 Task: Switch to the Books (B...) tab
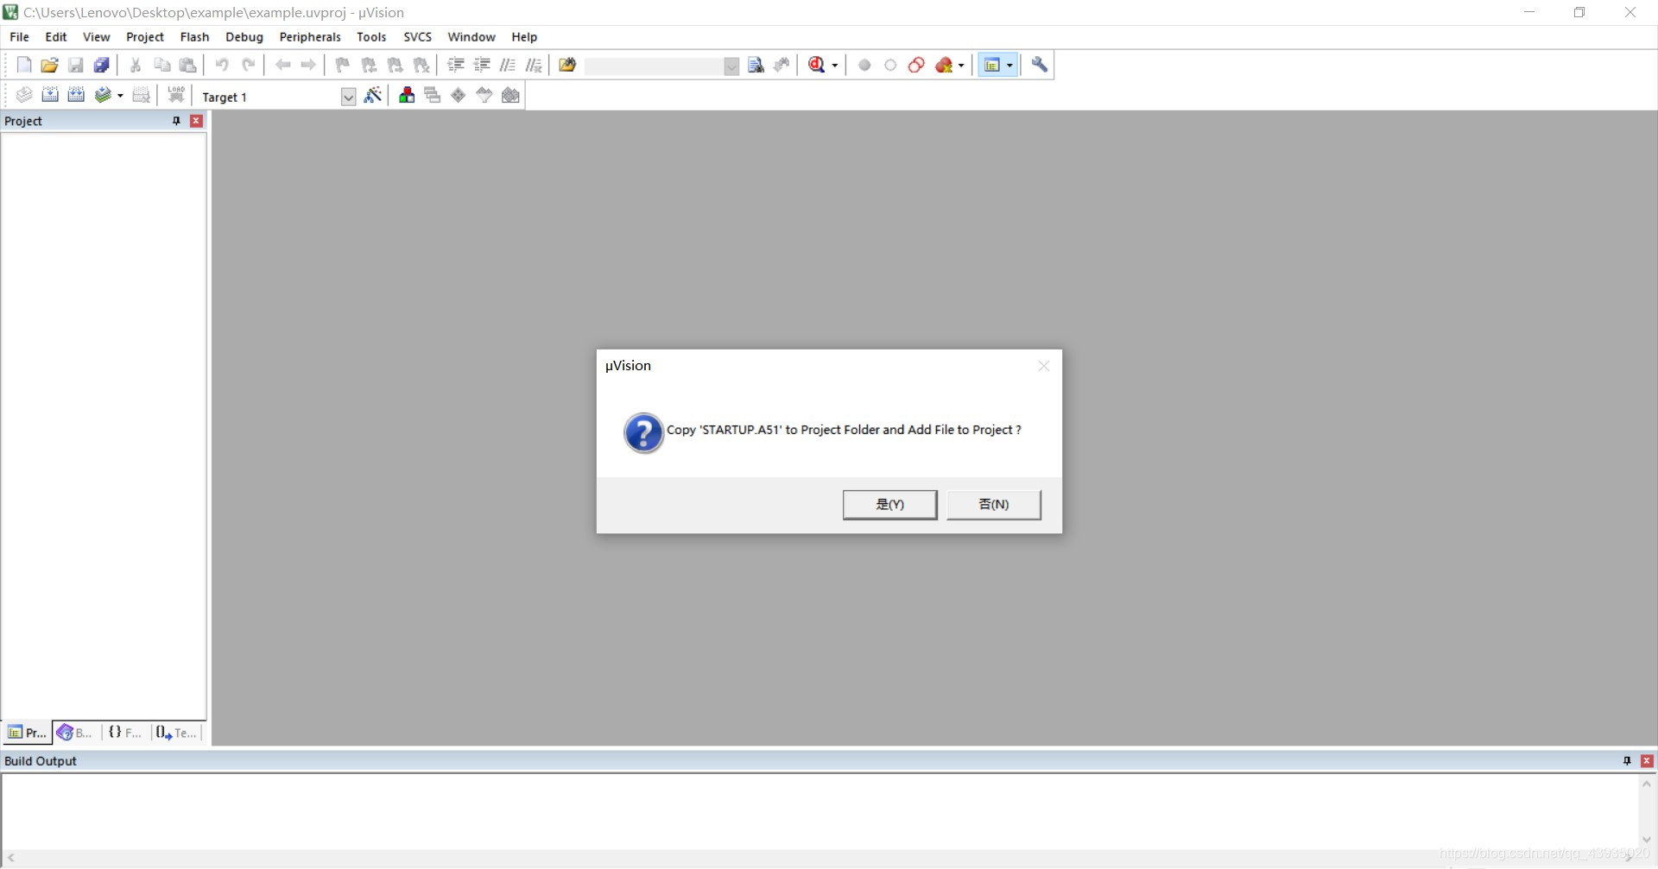pyautogui.click(x=75, y=733)
